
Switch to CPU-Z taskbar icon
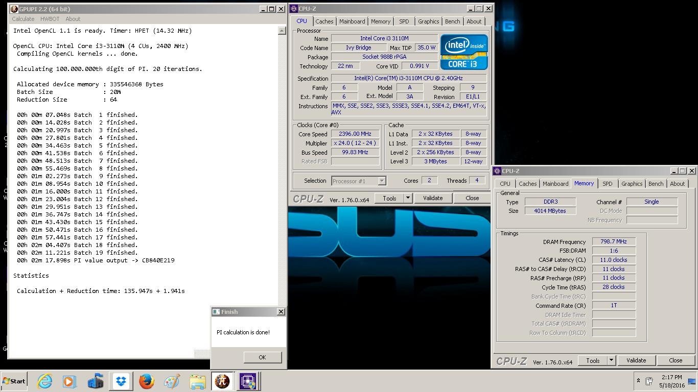[248, 381]
